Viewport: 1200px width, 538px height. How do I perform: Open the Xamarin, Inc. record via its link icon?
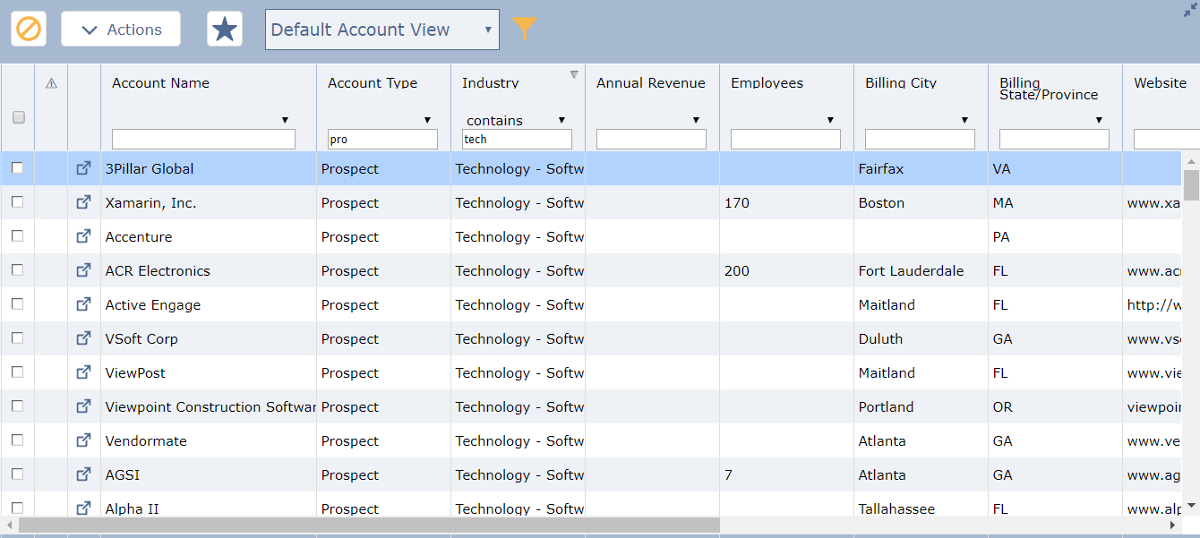point(83,201)
